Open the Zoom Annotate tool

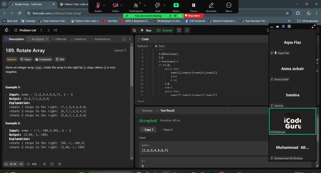click(x=211, y=7)
